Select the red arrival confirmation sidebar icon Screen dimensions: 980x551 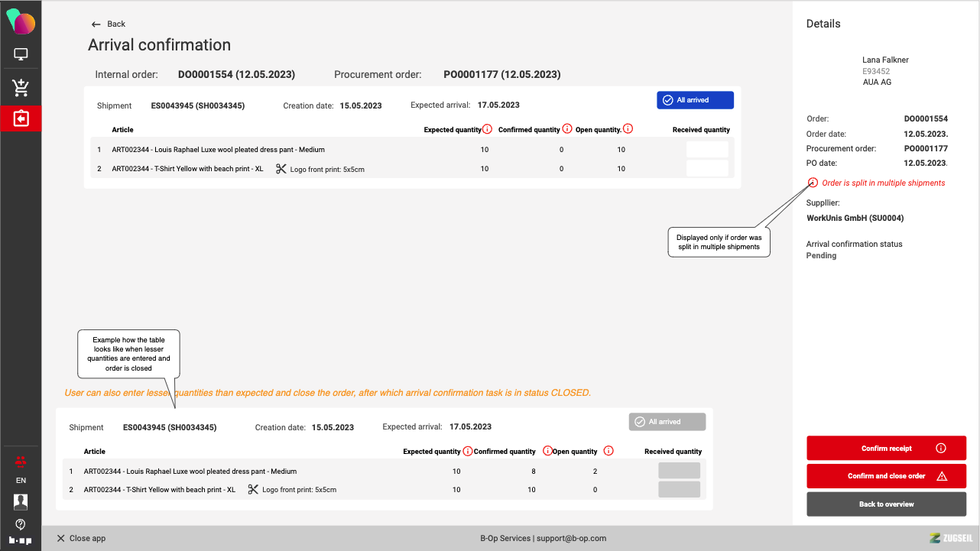pos(21,119)
